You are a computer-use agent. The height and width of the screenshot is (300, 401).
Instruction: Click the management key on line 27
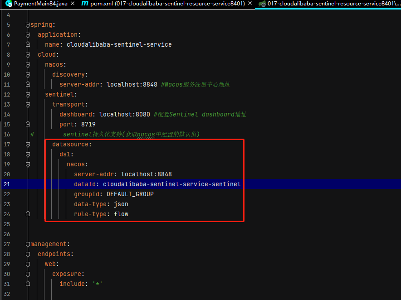[x=49, y=244]
